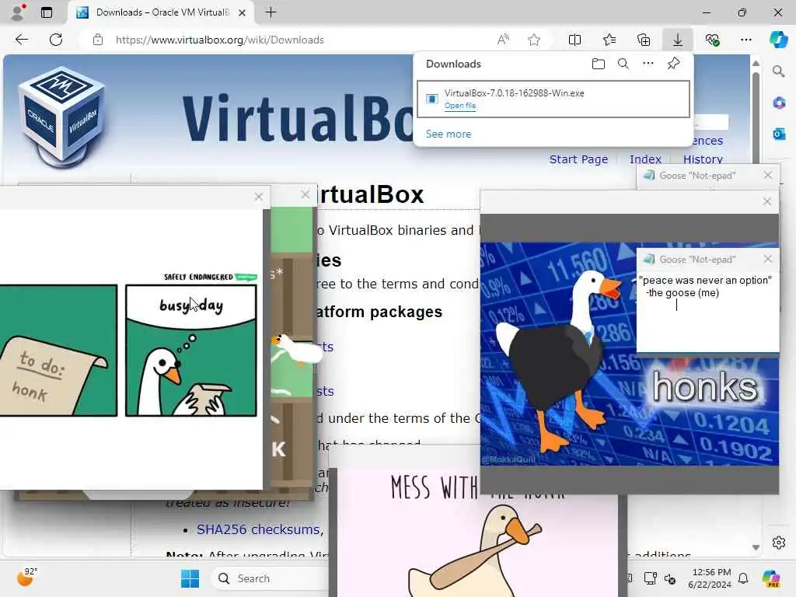
Task: Open the Index link
Action: 645,159
